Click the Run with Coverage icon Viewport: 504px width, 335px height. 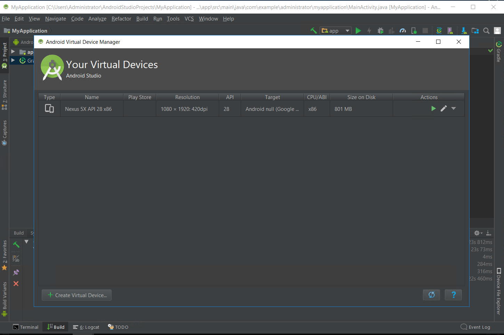[x=391, y=31]
